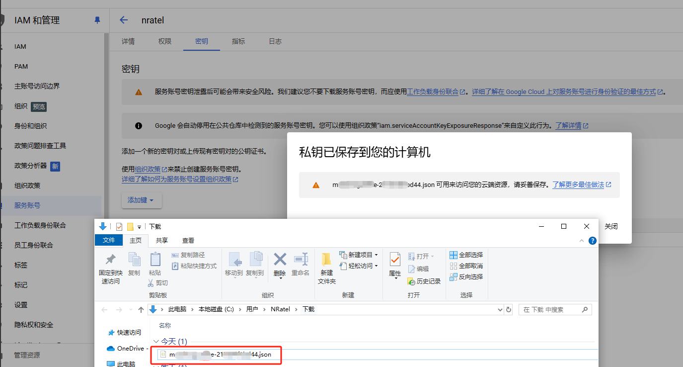Click 反向选择 in the ribbon

[466, 277]
